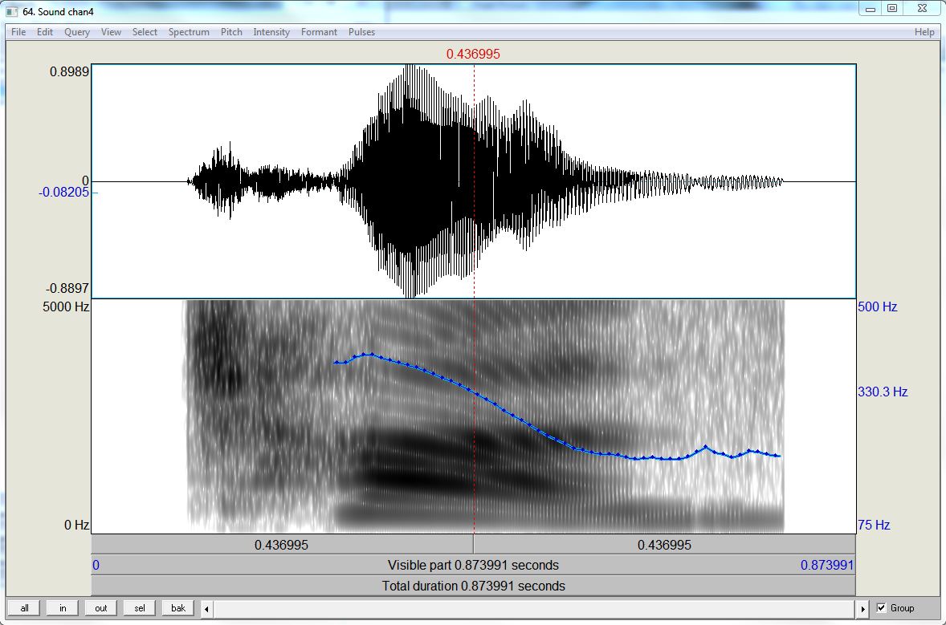Close the Sound chan4 window
The image size is (946, 625).
tap(922, 9)
